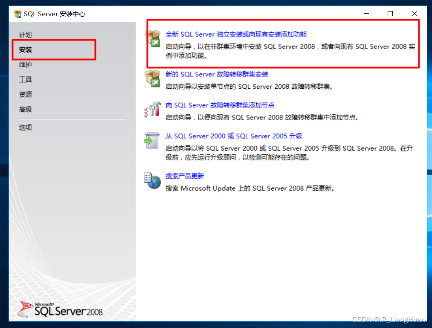
Task: Open 向 SQL Server 故障转移群集添加节点 link
Action: coord(220,105)
